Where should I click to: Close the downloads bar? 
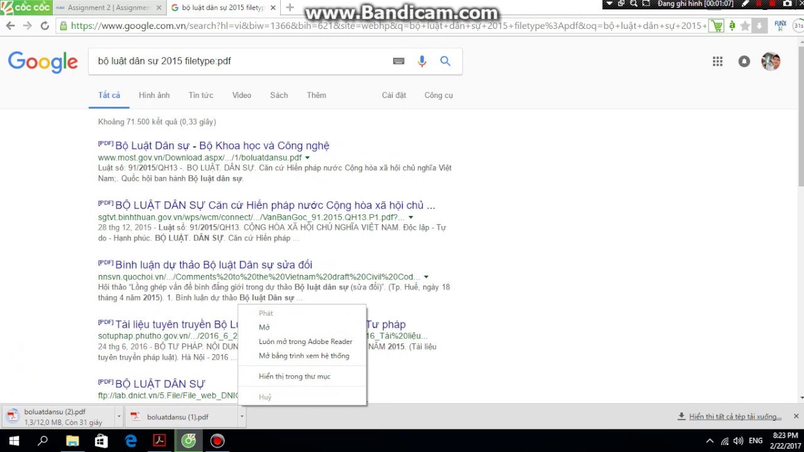point(796,416)
